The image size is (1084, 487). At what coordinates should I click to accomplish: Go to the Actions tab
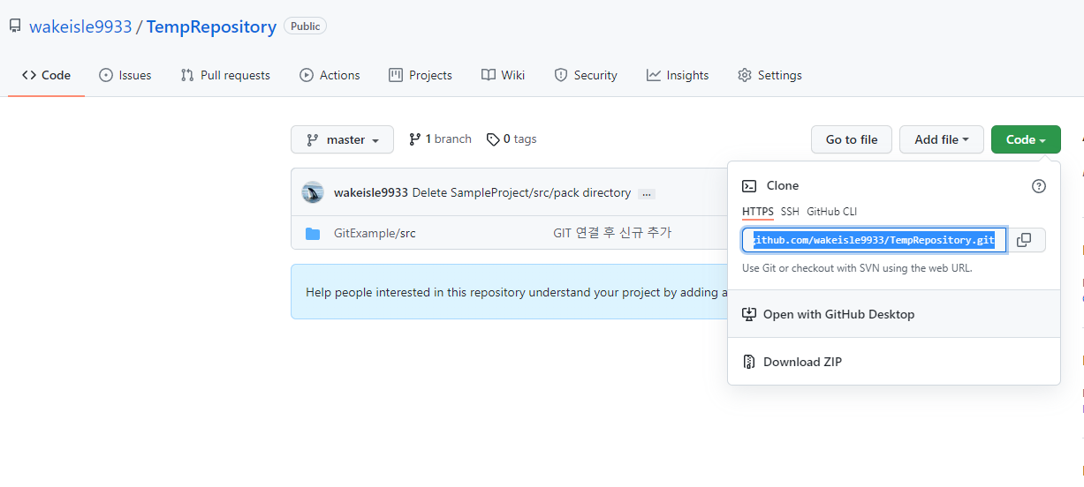(330, 75)
